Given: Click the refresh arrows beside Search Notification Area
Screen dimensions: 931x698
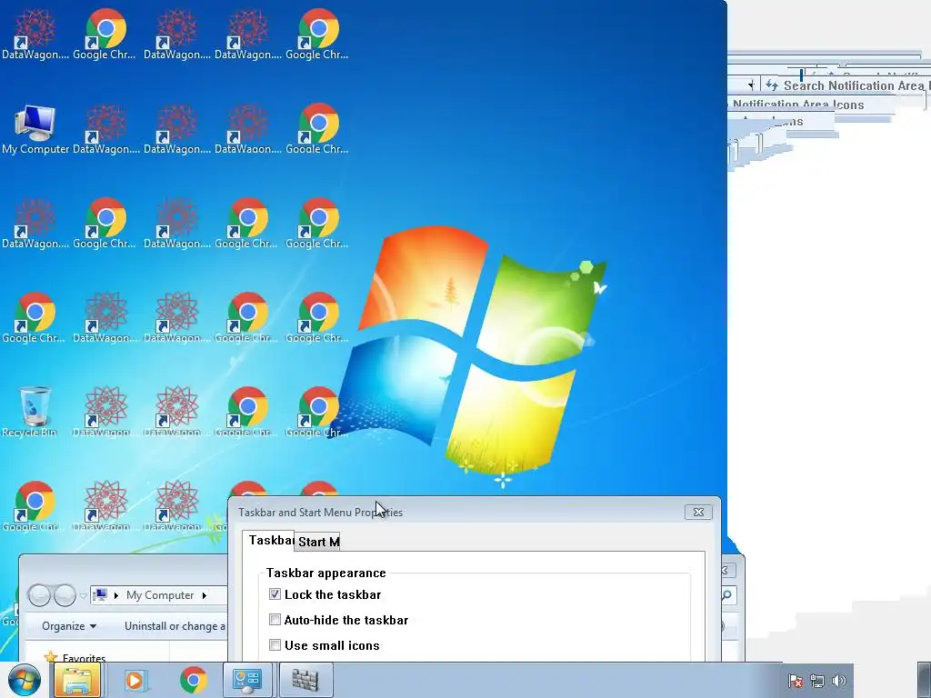Looking at the screenshot, I should tap(771, 85).
